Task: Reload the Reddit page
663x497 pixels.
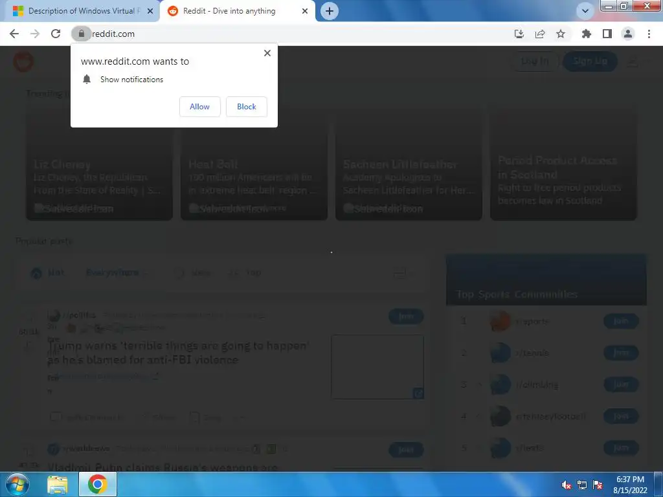Action: 56,34
